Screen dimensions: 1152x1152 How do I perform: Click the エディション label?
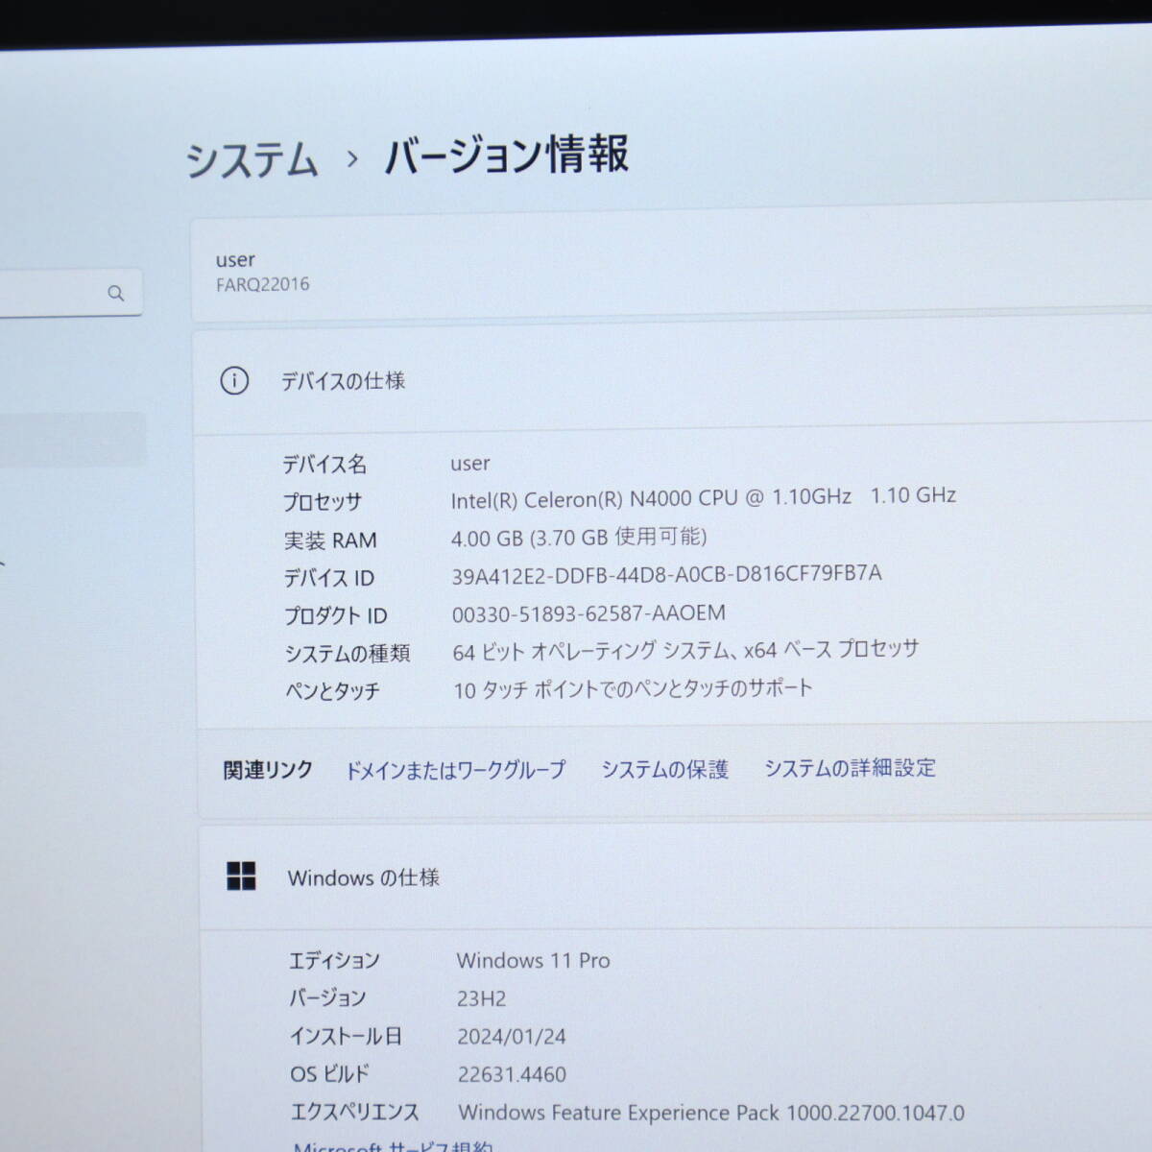click(335, 961)
